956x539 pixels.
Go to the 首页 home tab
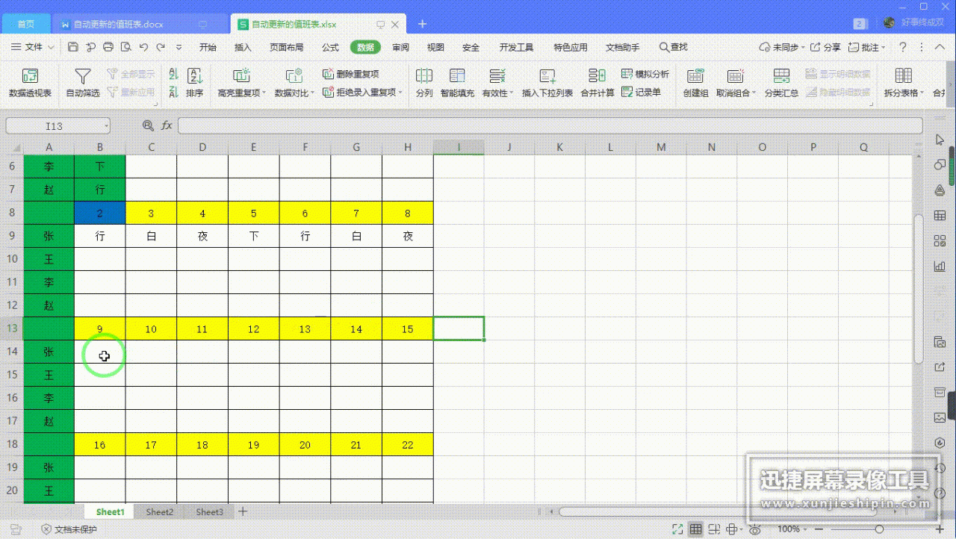25,24
